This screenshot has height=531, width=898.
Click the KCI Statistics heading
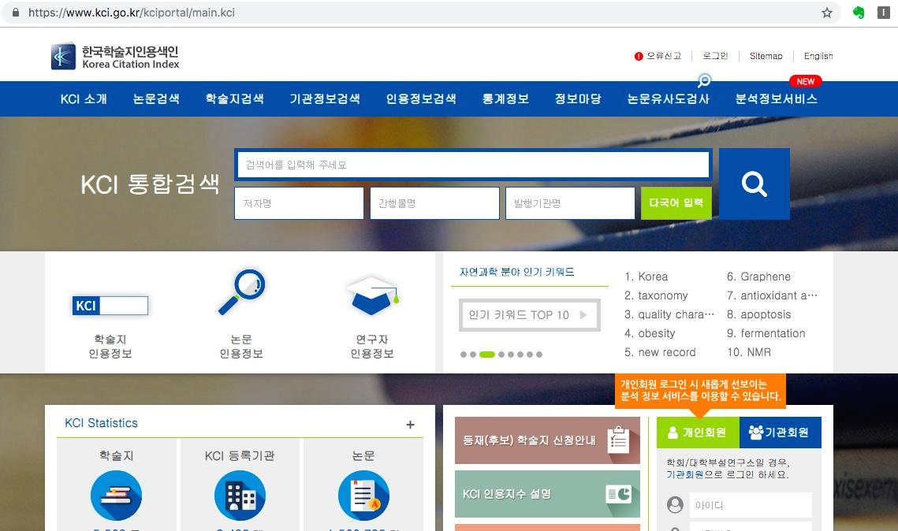tap(102, 423)
